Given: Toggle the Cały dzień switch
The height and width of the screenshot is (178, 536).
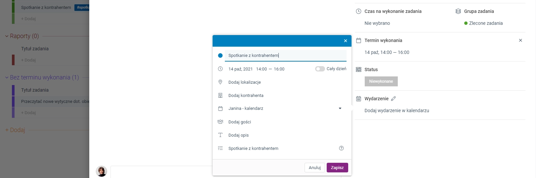Looking at the screenshot, I should [x=320, y=69].
